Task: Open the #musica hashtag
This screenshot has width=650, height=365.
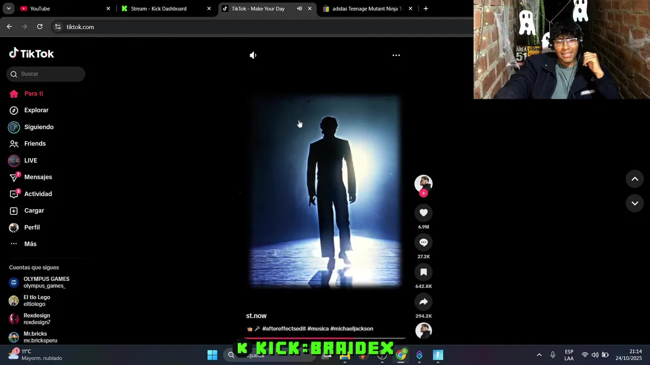Action: [x=318, y=329]
